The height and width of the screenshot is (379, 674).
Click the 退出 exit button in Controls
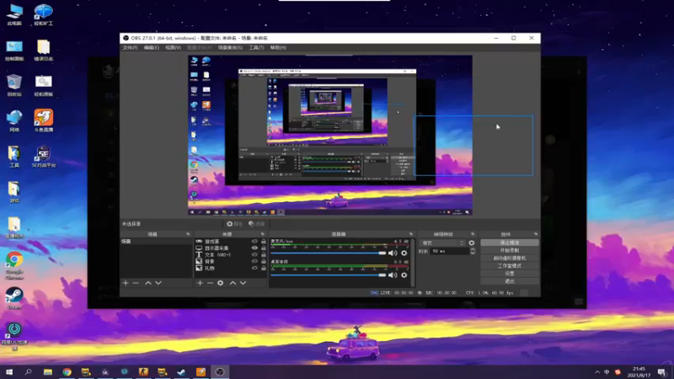tap(510, 281)
